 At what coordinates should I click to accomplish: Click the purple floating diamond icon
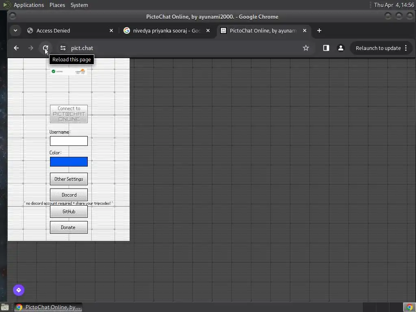point(19,290)
